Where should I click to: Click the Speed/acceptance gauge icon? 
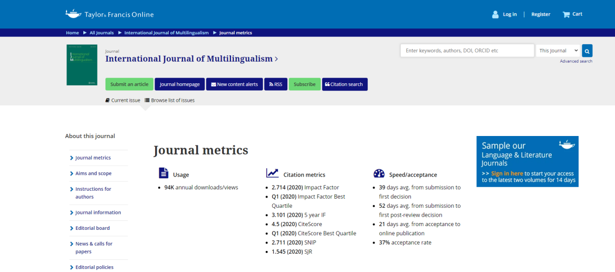pos(379,173)
